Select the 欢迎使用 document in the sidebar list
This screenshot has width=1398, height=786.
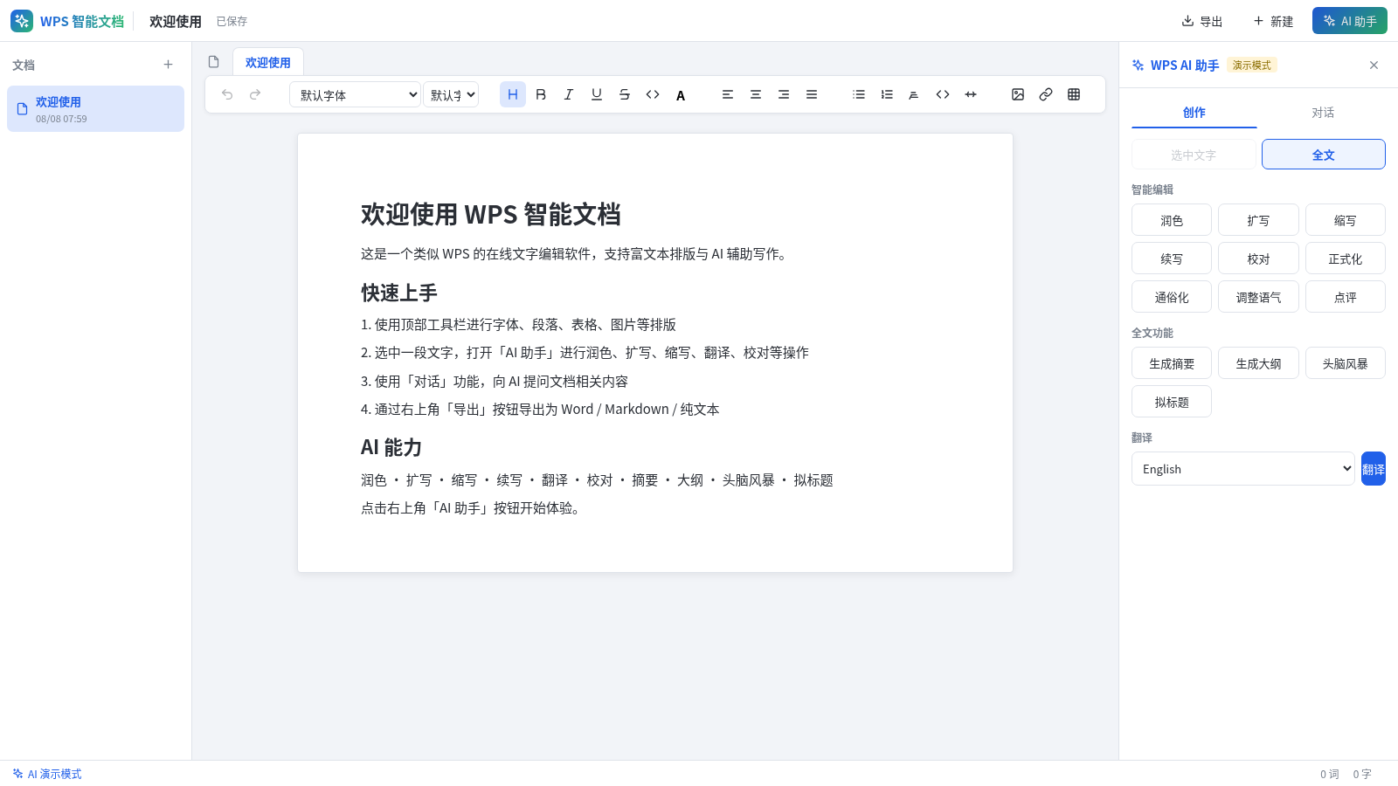pyautogui.click(x=96, y=109)
